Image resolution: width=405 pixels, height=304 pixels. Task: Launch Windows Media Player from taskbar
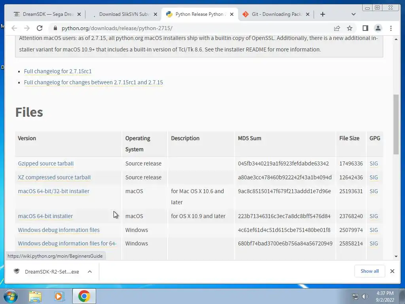point(59,296)
